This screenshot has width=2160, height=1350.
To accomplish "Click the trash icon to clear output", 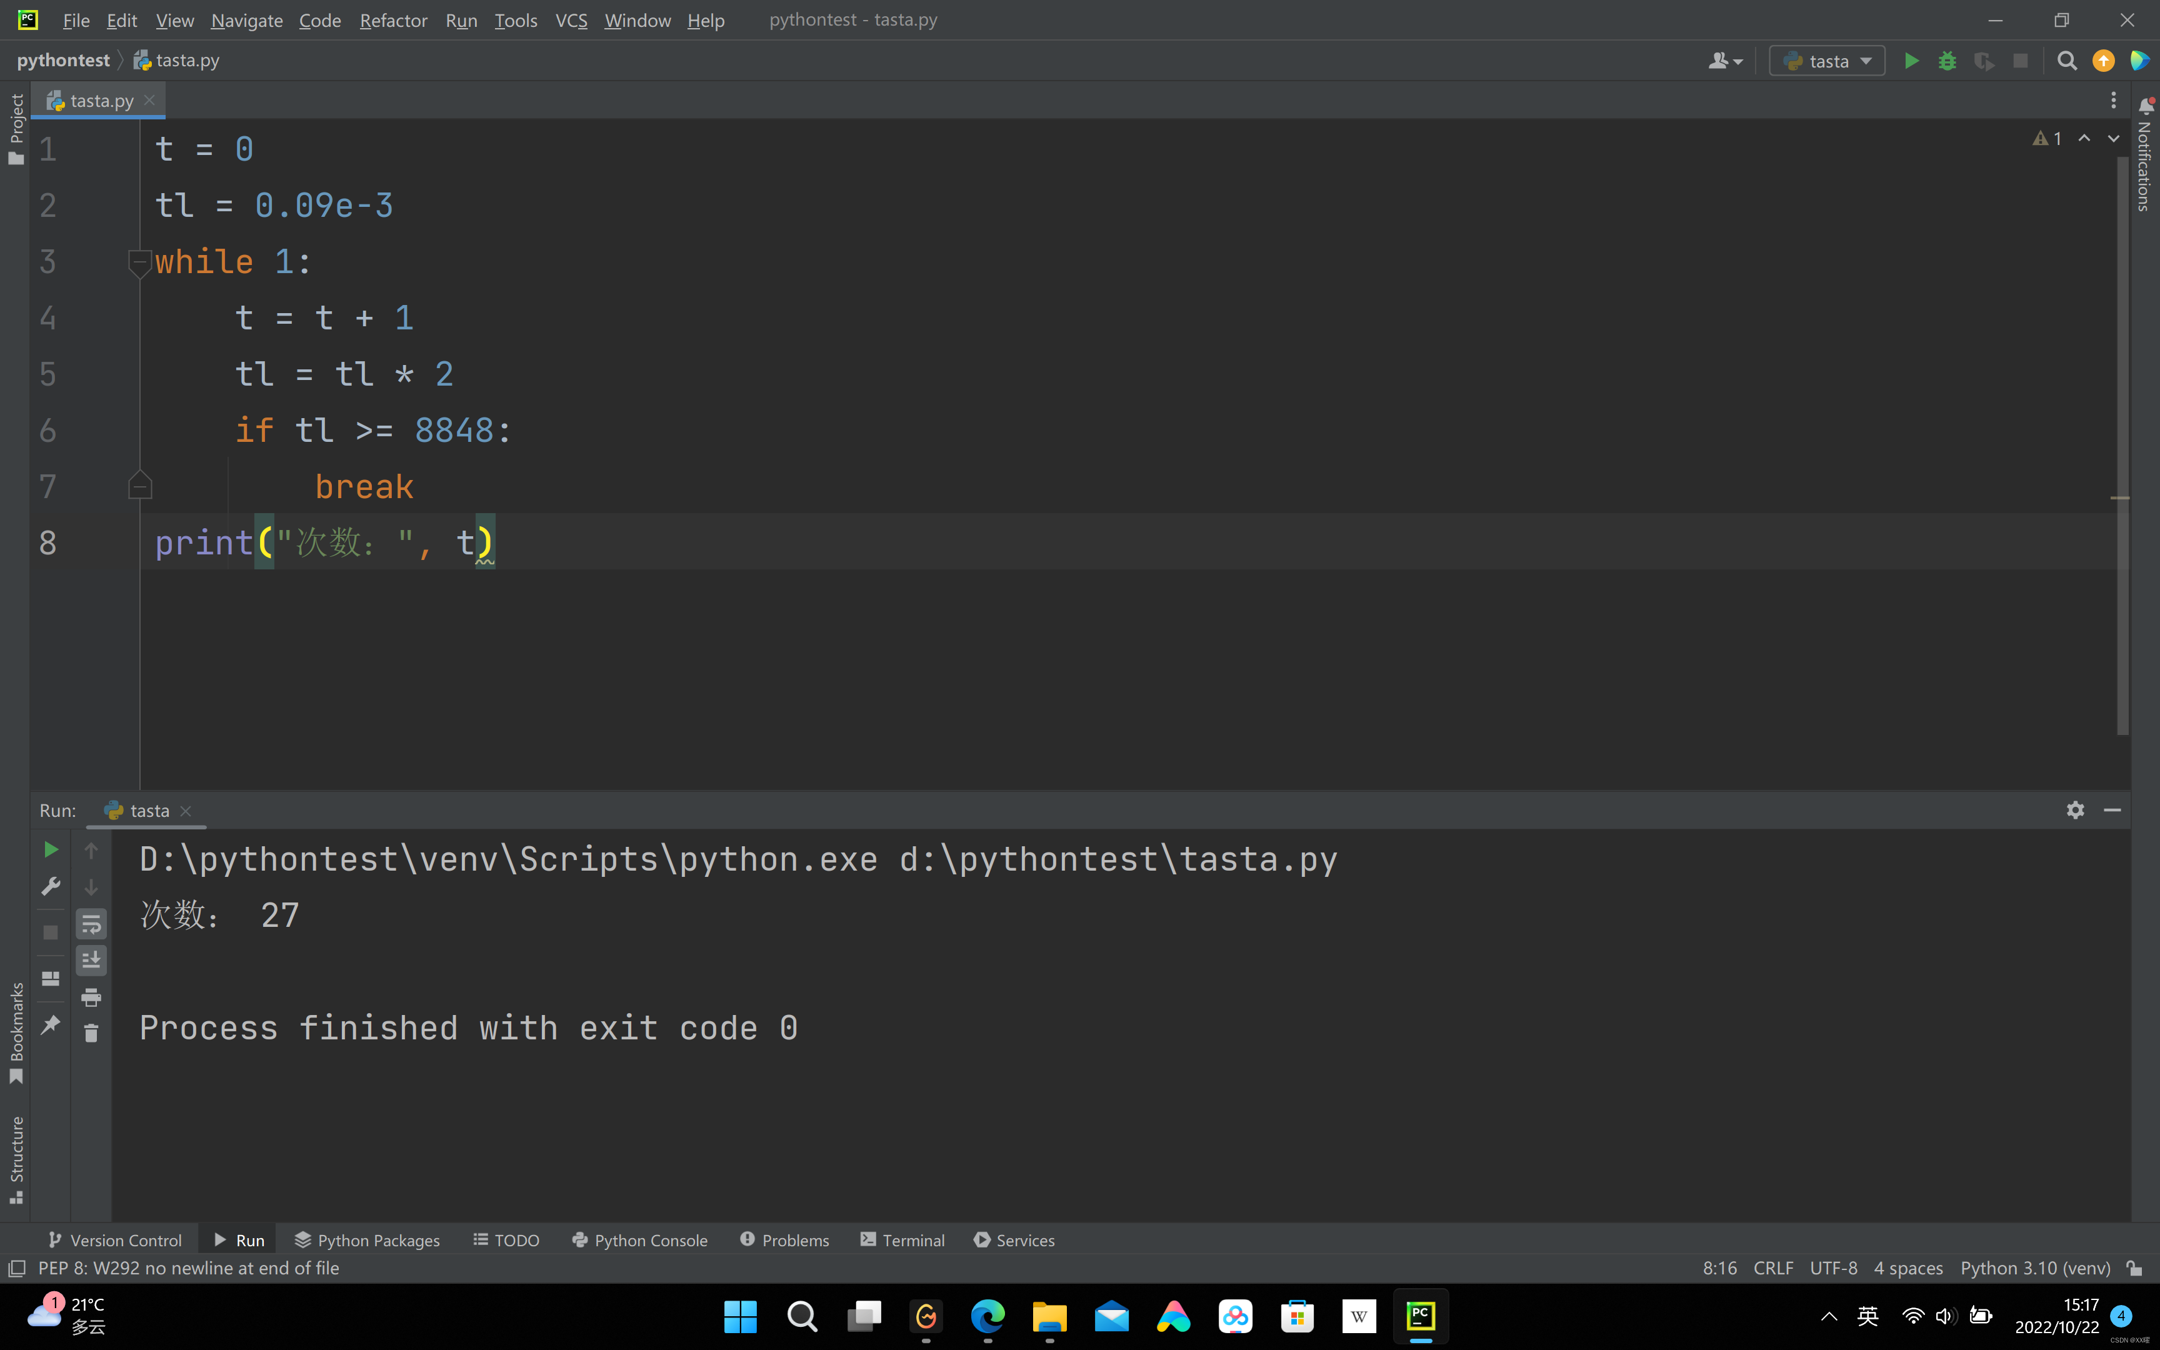I will point(91,1034).
